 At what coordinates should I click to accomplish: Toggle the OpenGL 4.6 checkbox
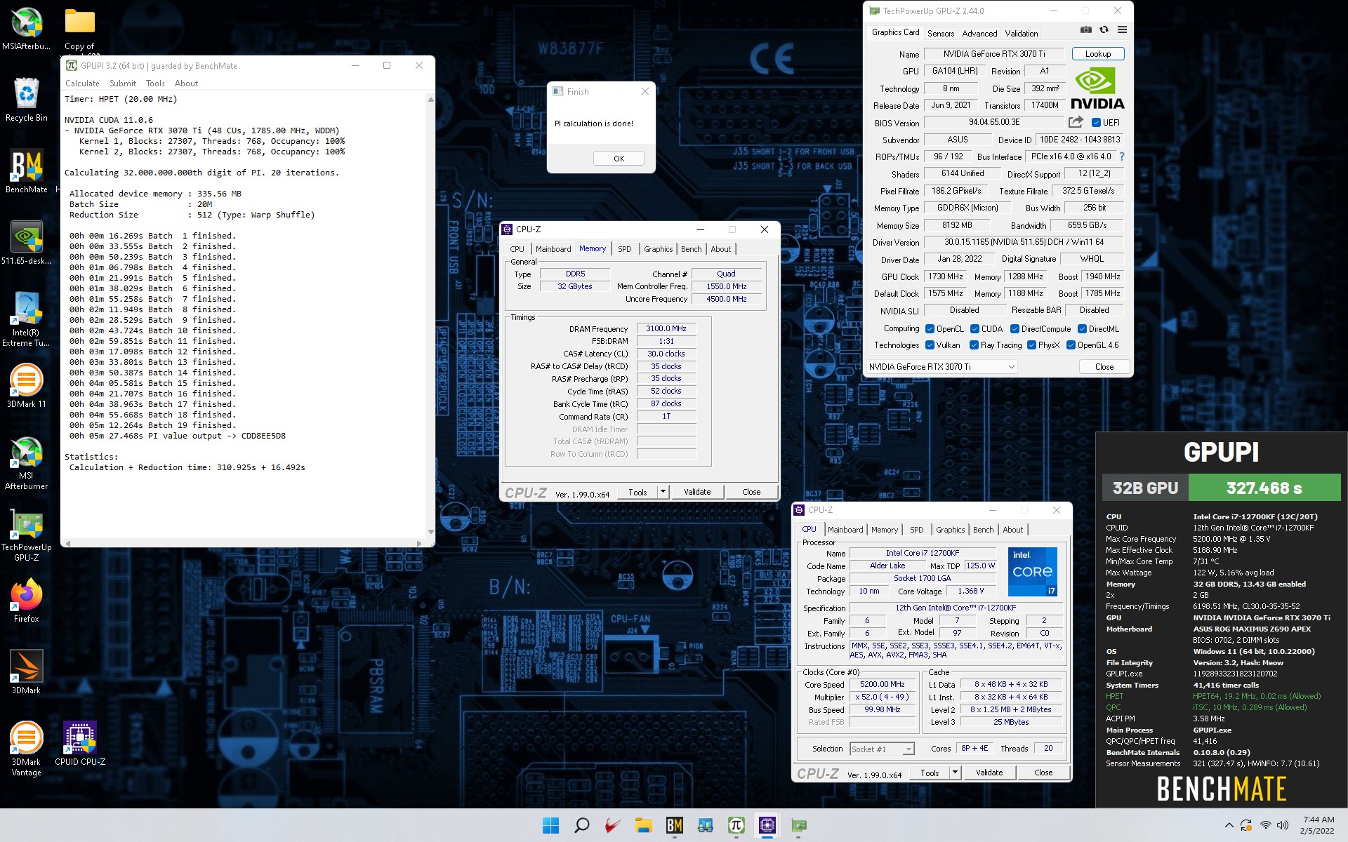pyautogui.click(x=1071, y=345)
